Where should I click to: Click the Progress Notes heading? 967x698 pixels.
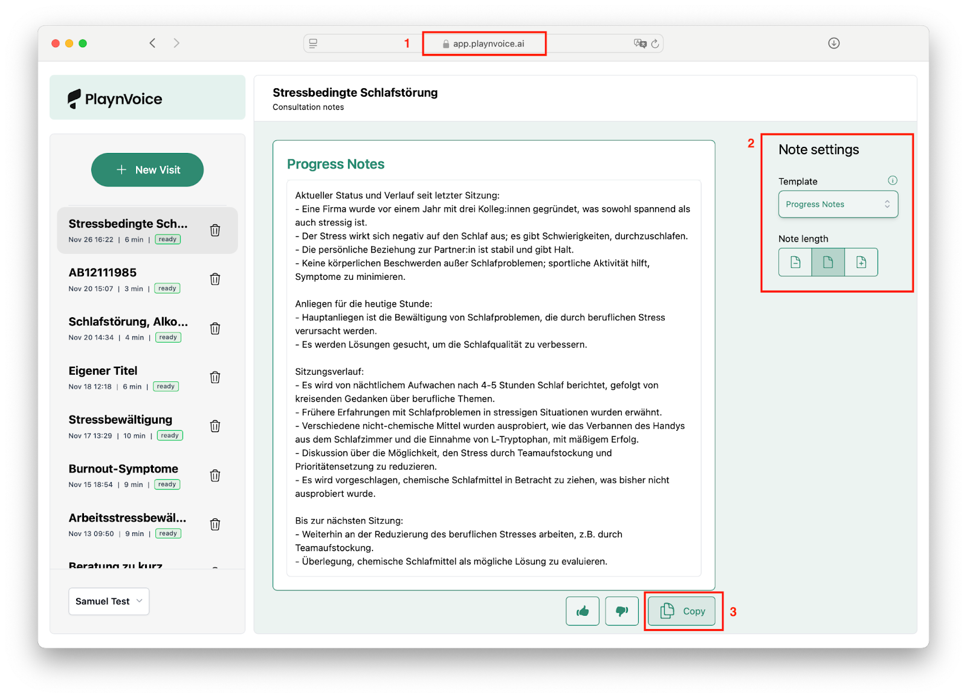click(335, 164)
